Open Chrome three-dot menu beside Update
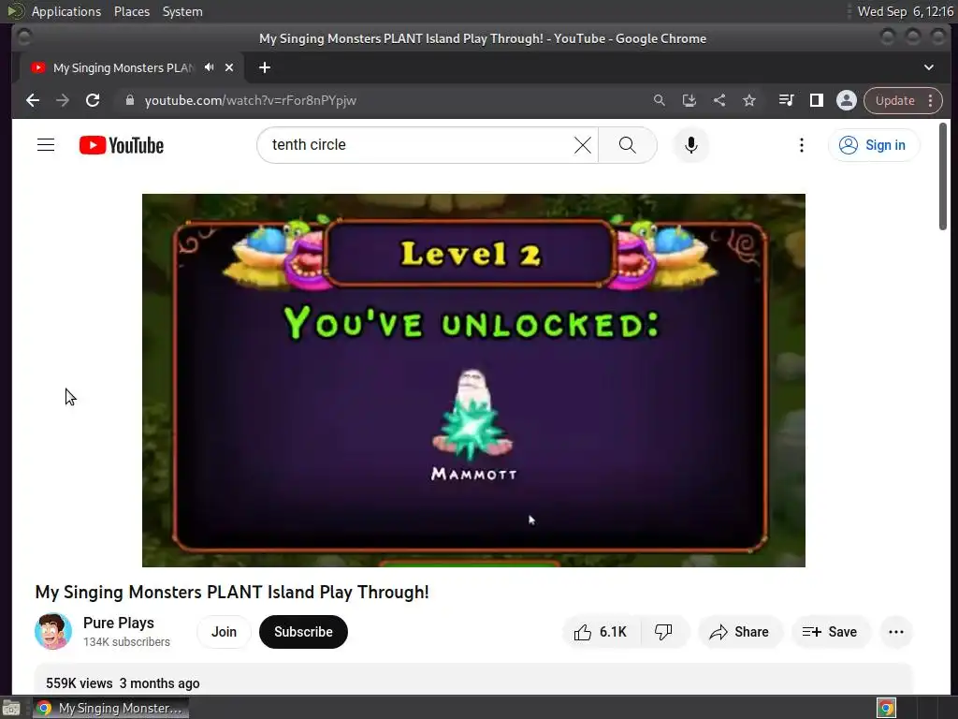 pyautogui.click(x=931, y=100)
